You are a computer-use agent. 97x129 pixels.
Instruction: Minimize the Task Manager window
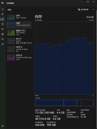tap(82, 2)
